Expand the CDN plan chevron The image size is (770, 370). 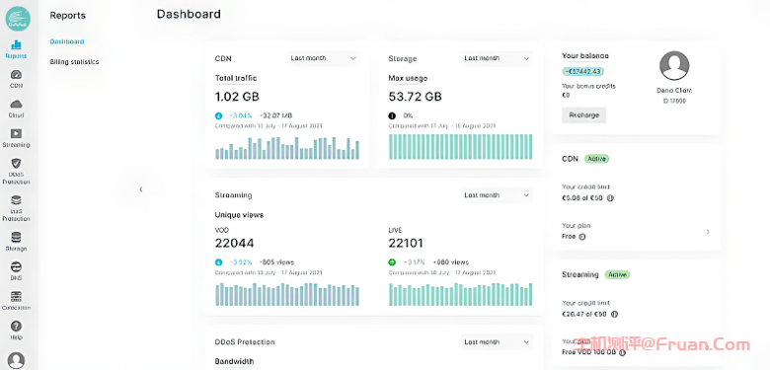pos(708,232)
